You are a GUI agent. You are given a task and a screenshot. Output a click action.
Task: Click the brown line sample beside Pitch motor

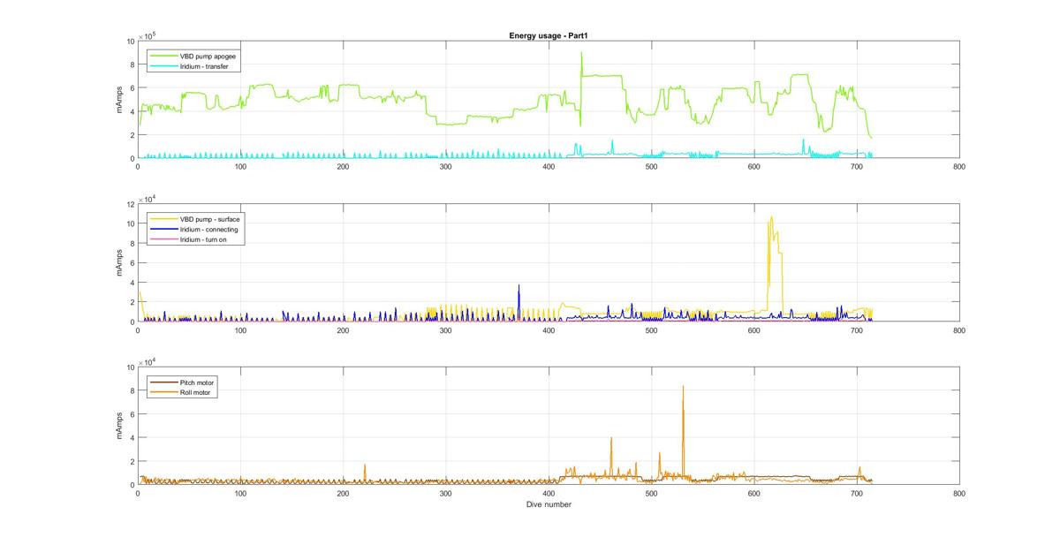(164, 382)
